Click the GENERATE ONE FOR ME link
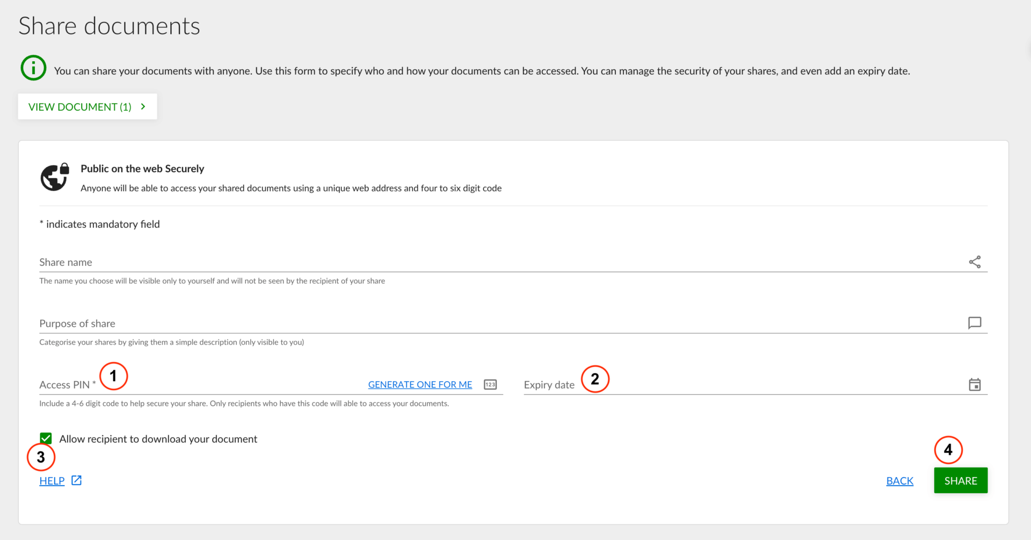 click(420, 384)
